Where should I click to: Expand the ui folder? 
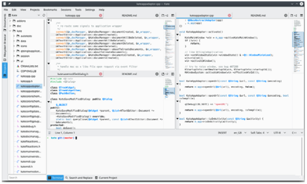[14, 61]
